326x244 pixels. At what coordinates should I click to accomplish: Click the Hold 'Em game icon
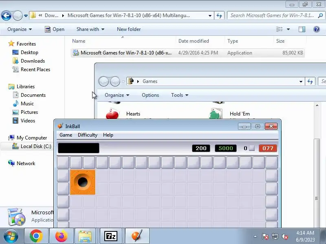tap(216, 114)
